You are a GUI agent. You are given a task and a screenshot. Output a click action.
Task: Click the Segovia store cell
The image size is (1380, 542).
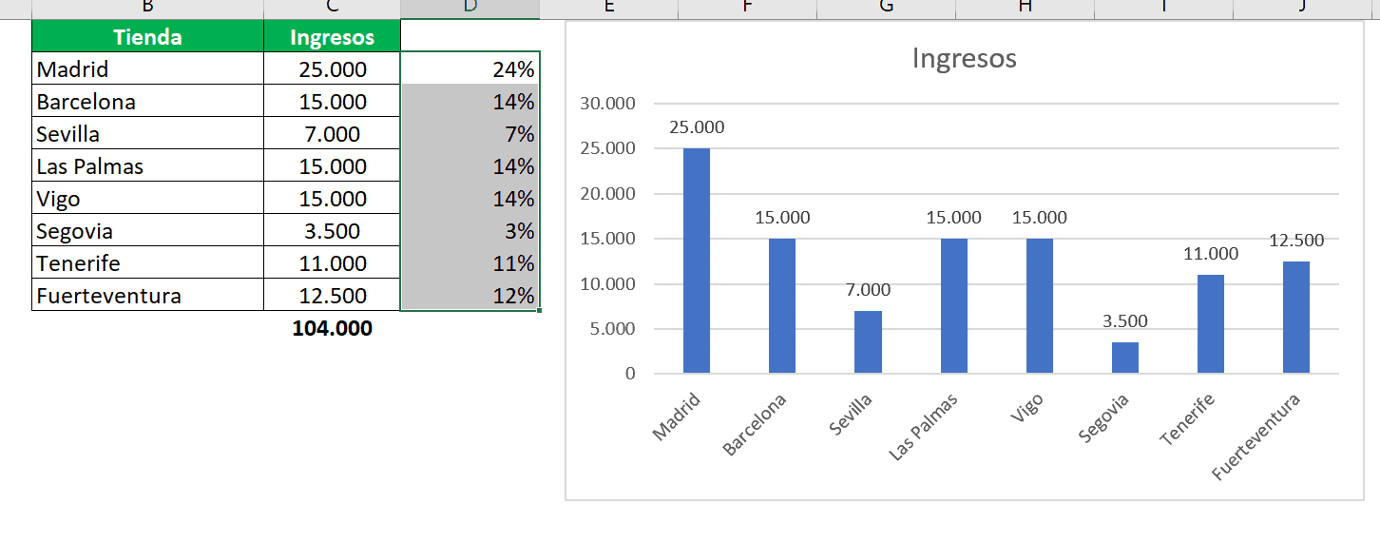coord(147,230)
